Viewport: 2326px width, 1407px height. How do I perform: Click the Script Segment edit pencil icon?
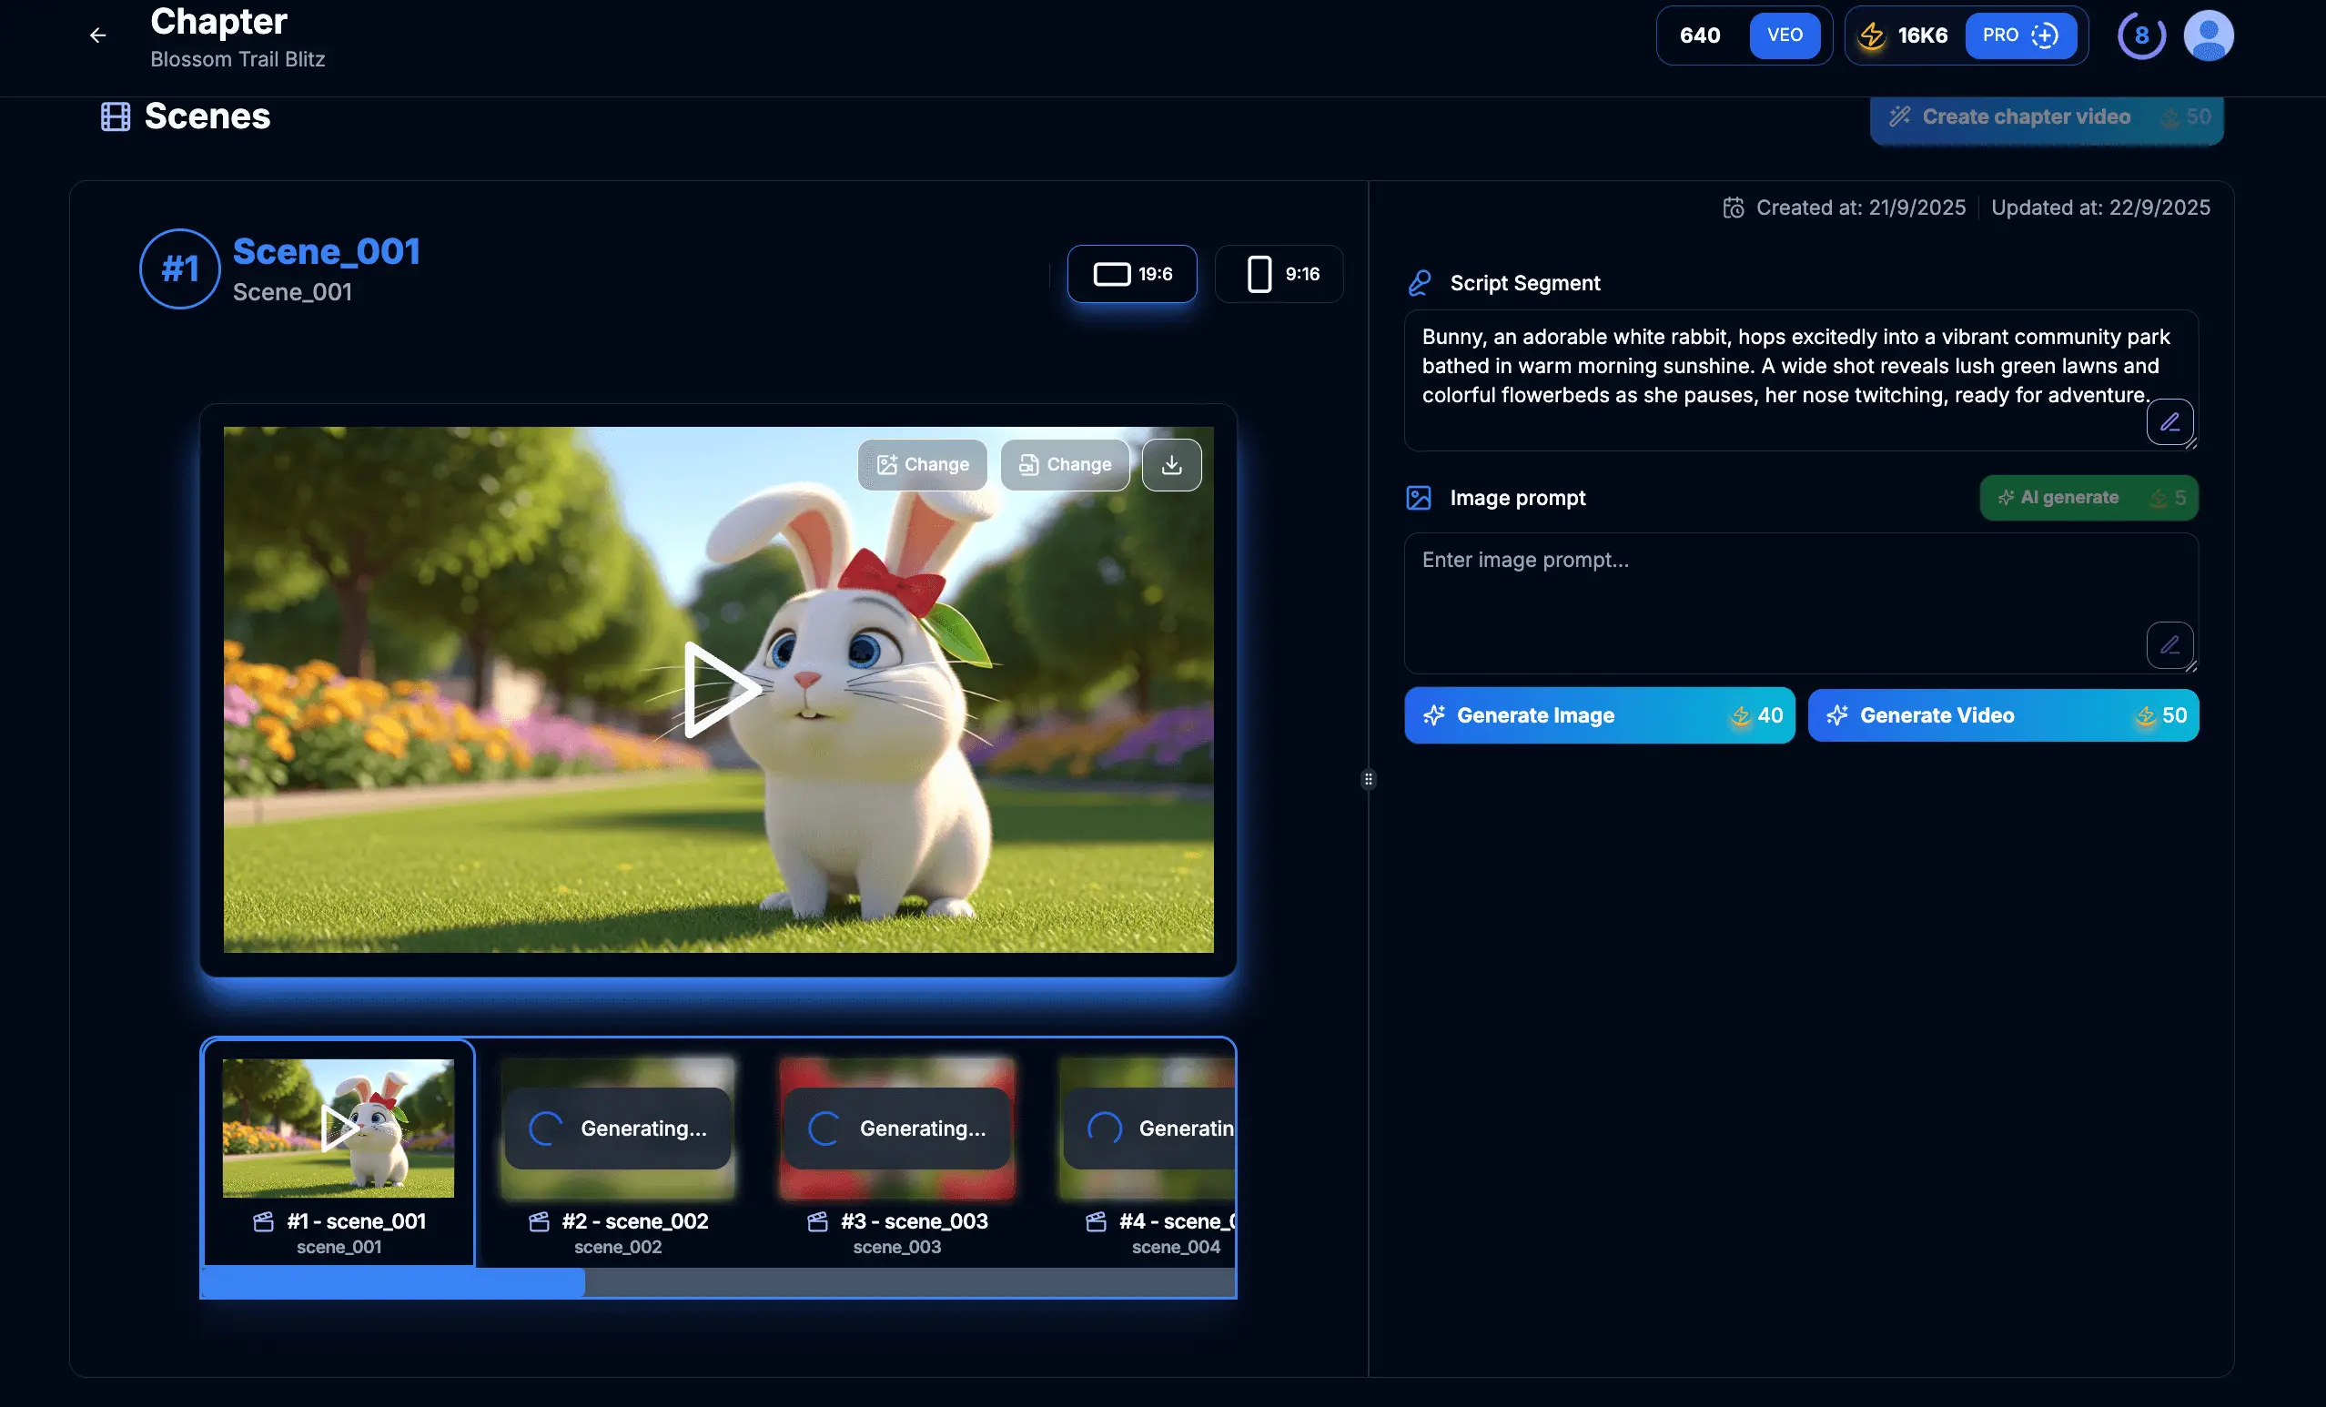[x=2169, y=422]
